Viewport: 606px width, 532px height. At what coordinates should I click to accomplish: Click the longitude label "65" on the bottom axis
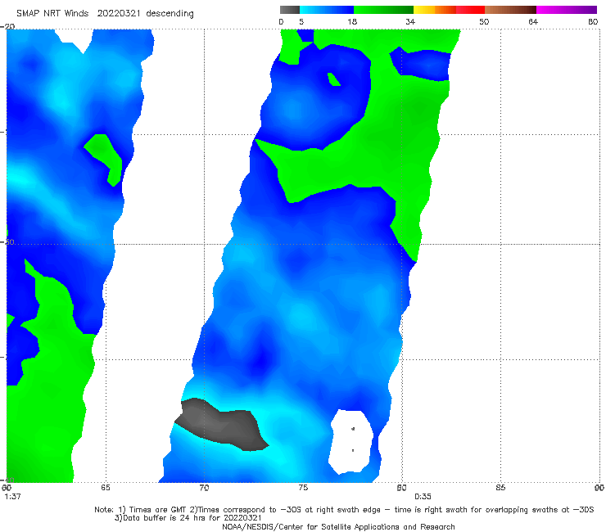tap(105, 488)
